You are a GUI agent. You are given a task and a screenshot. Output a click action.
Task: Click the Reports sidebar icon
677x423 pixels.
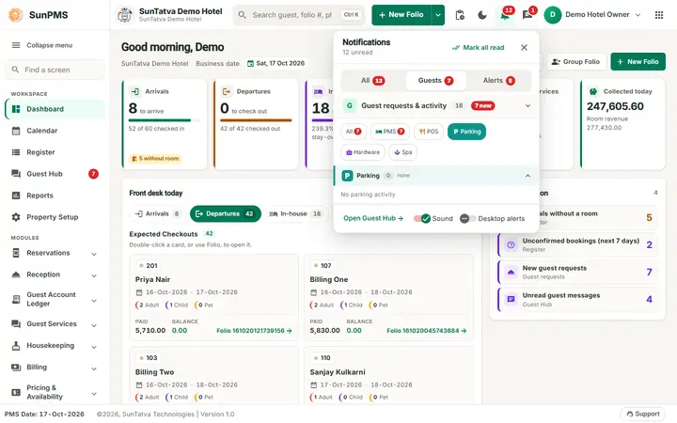(16, 196)
